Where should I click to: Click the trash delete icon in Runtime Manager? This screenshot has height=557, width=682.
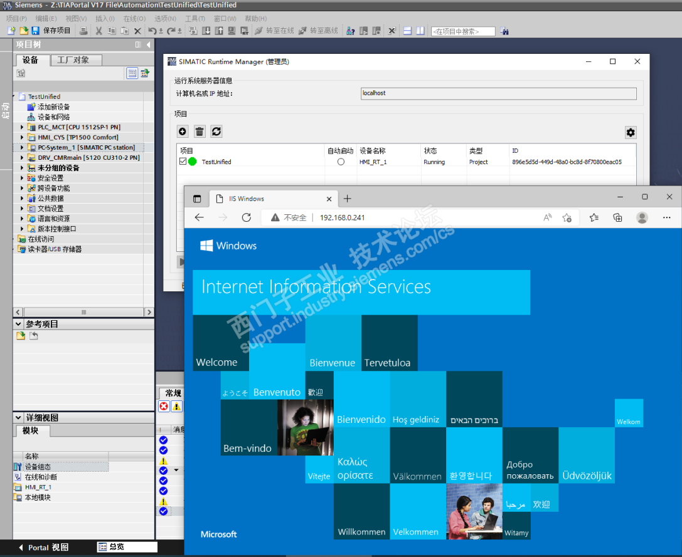click(x=200, y=131)
